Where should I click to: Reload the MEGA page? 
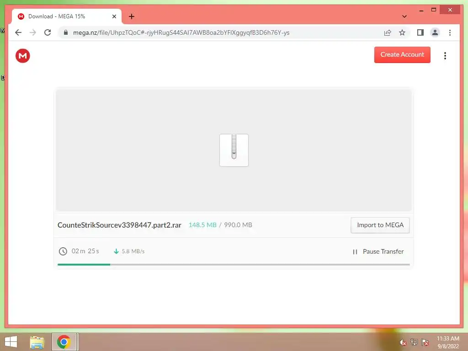coord(48,32)
